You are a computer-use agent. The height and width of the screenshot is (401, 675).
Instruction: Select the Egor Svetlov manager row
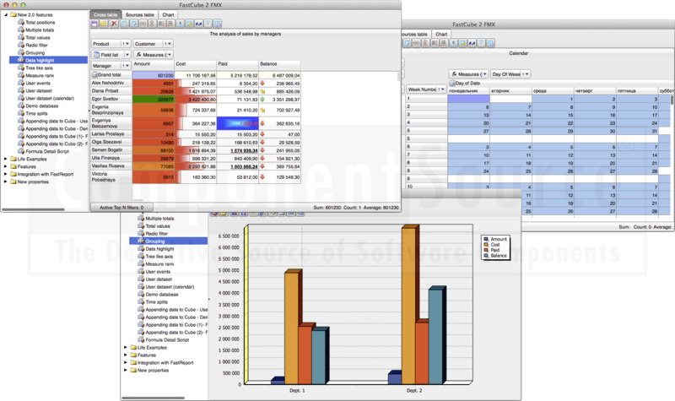point(111,99)
